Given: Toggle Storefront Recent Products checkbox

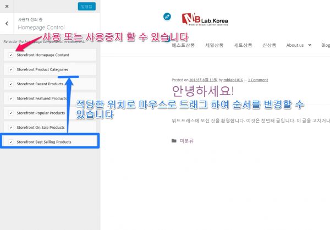Looking at the screenshot, I should pos(11,84).
